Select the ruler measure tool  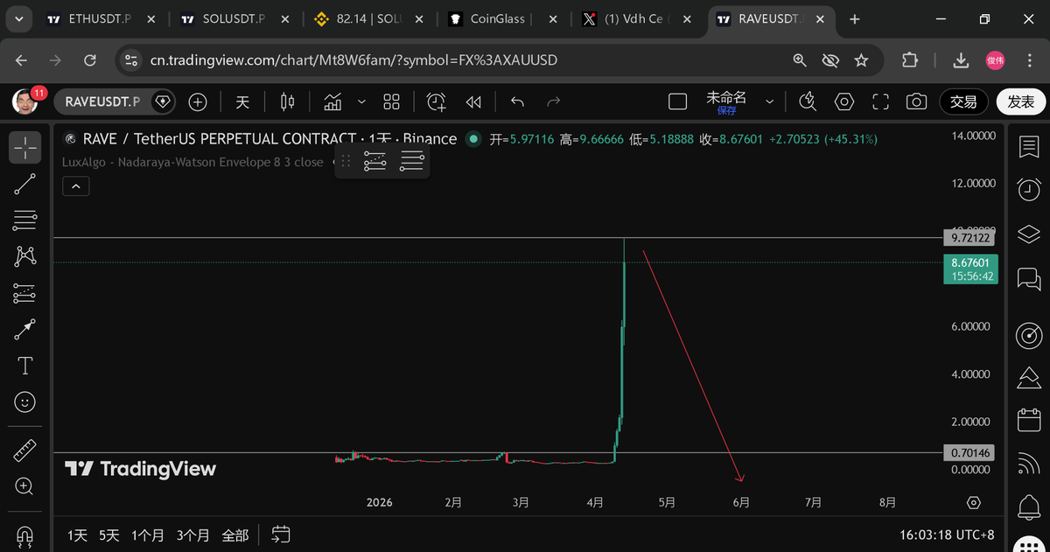pyautogui.click(x=25, y=451)
